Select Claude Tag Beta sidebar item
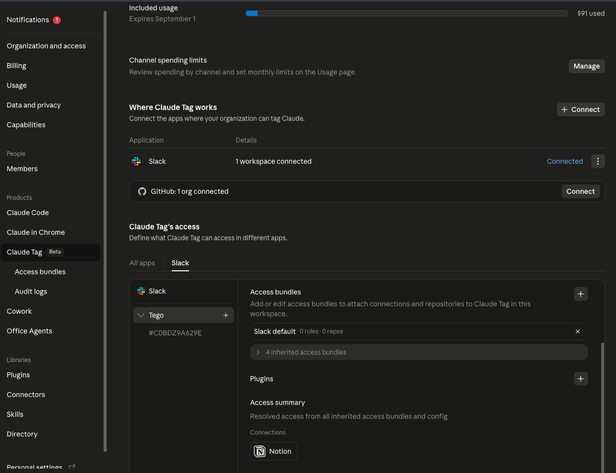616x473 pixels. coord(50,252)
